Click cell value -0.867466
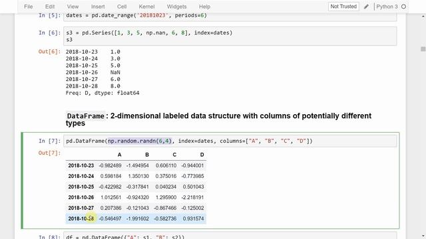Screen dimensions: 426x239 (x=165, y=208)
